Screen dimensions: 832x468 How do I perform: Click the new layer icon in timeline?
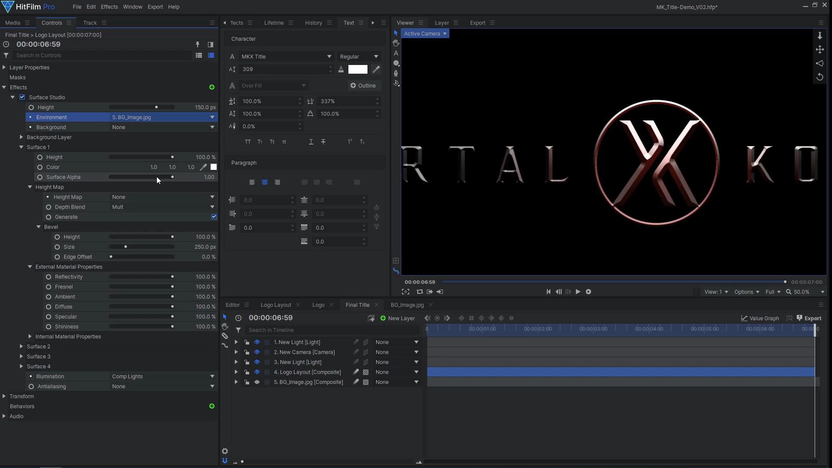point(383,318)
